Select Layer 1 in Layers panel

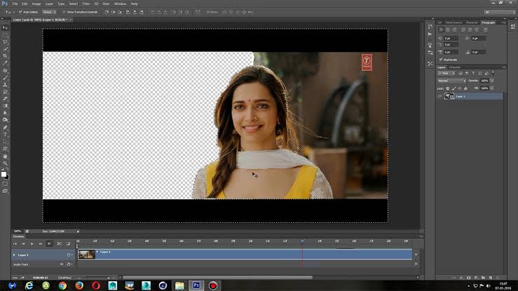click(x=470, y=96)
